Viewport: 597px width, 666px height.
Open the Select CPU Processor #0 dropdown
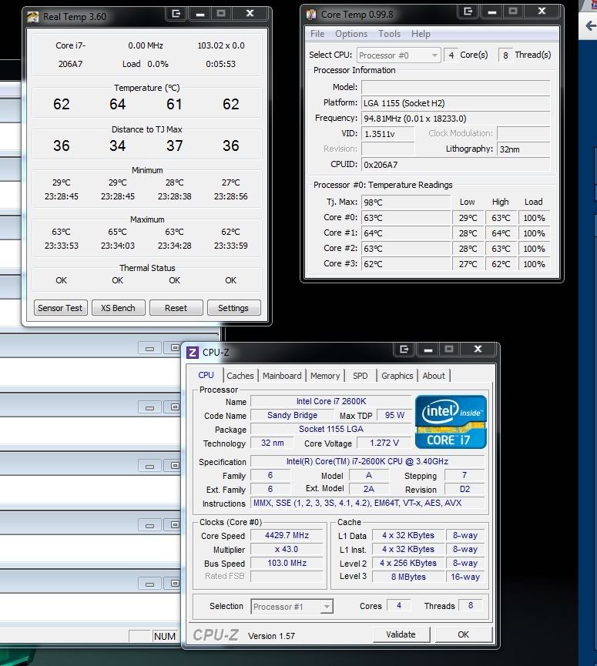click(399, 55)
